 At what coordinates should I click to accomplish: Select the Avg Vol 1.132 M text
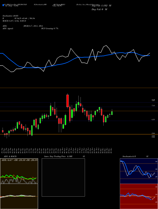pyautogui.click(x=101, y=6)
